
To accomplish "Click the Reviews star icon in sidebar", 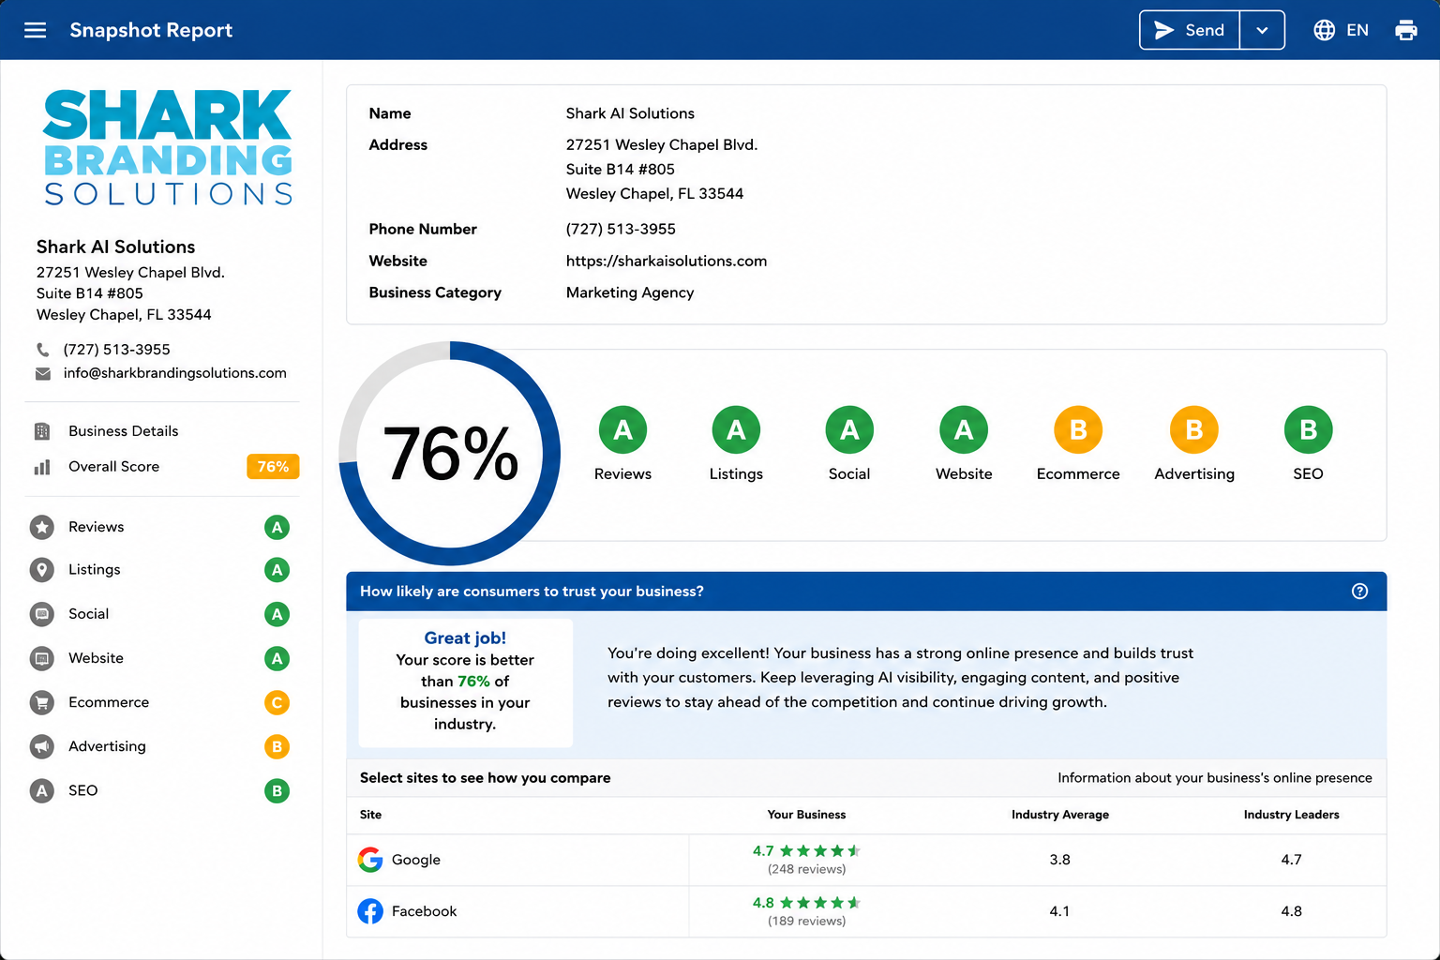I will point(42,527).
